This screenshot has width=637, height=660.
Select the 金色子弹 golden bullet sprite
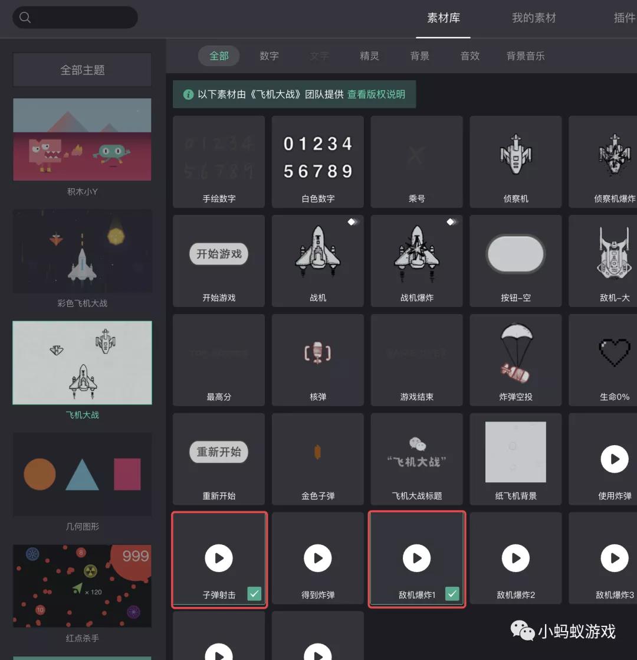coord(317,452)
